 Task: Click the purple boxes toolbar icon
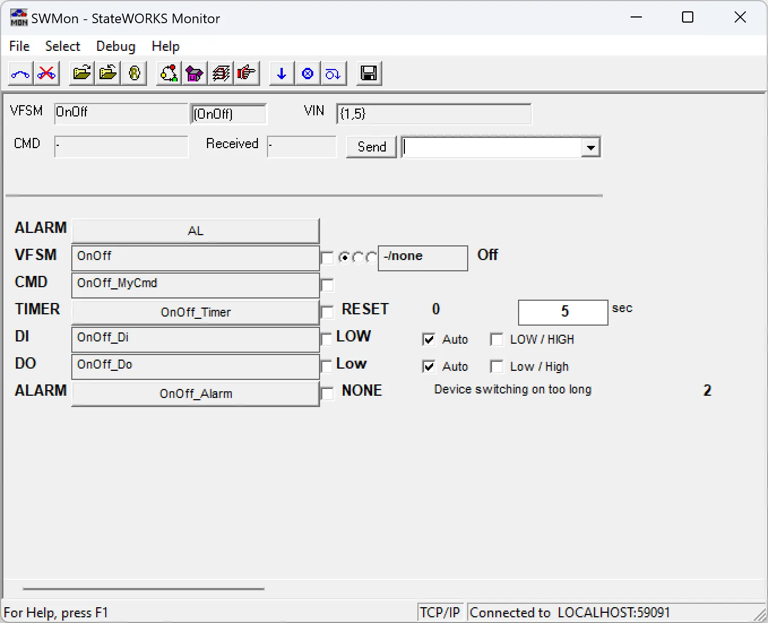[x=195, y=73]
